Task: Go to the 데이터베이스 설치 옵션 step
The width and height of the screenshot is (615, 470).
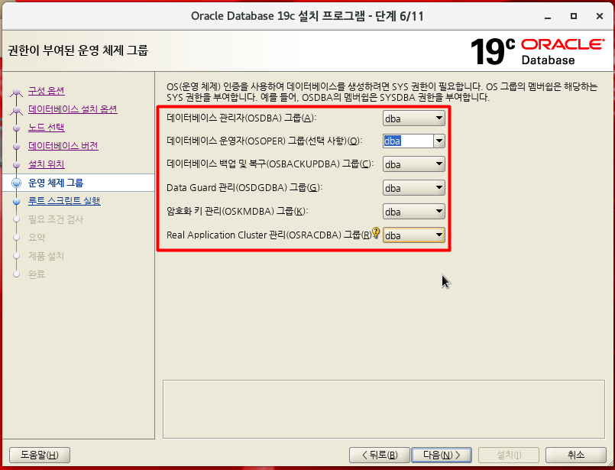Action: pyautogui.click(x=73, y=109)
